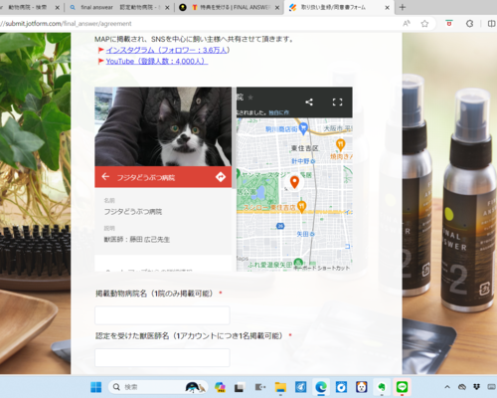Click the フジタどうぶつ病院 name under 名前
The width and height of the screenshot is (497, 398).
point(133,212)
